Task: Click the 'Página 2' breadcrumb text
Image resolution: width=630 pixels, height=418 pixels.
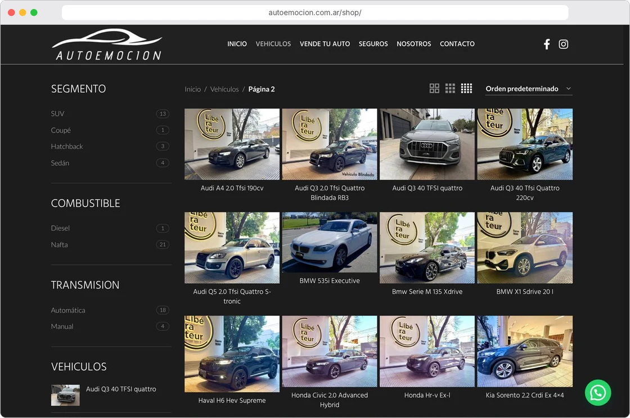Action: tap(262, 89)
